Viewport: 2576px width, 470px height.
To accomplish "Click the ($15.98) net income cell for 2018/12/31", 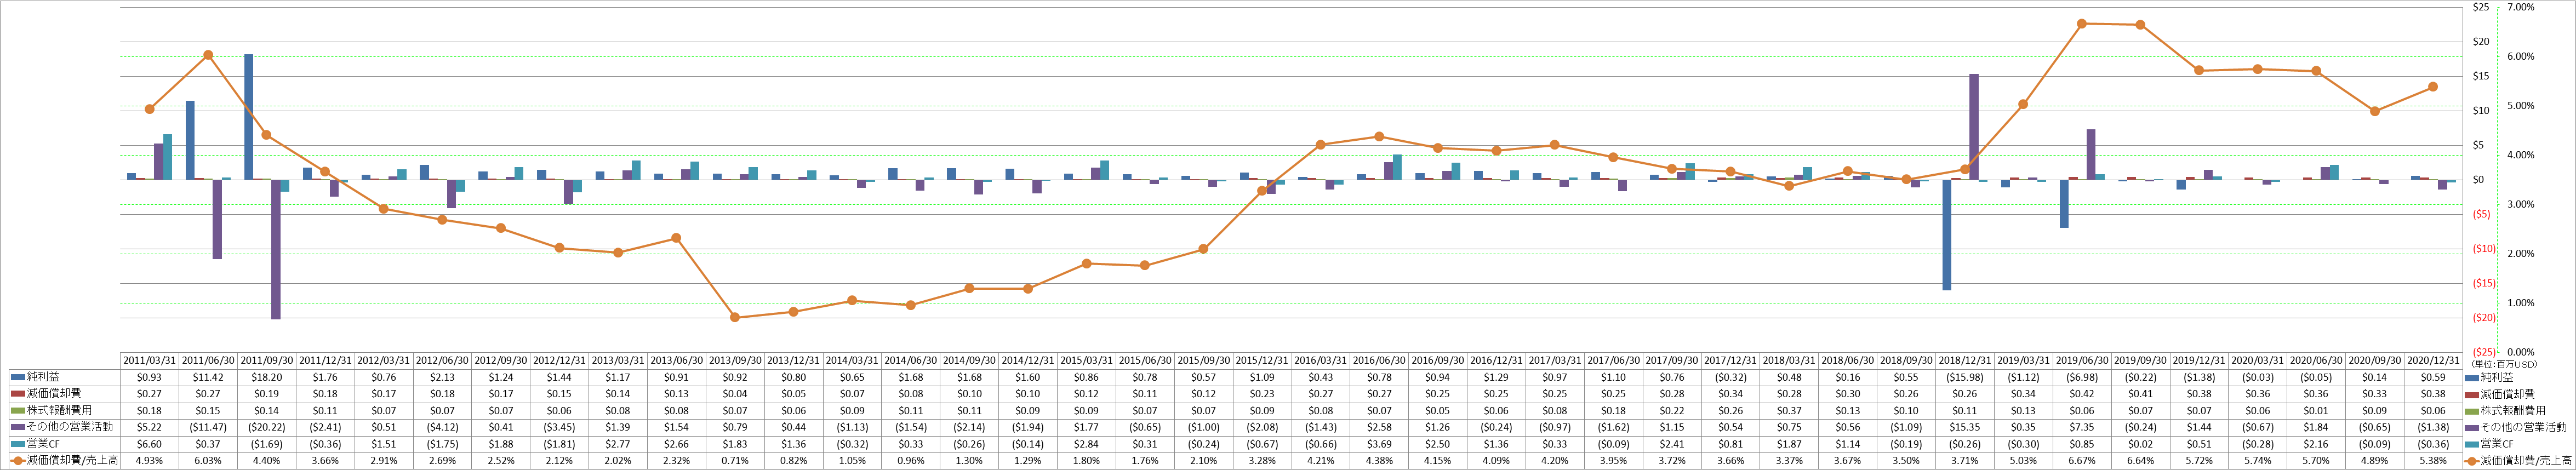I will point(1965,377).
